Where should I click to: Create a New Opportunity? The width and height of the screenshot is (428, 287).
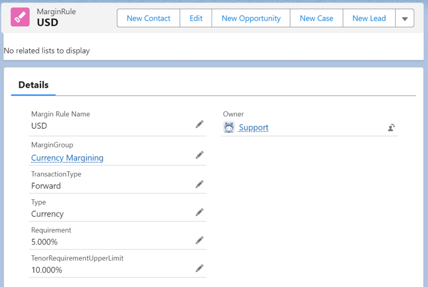point(251,19)
